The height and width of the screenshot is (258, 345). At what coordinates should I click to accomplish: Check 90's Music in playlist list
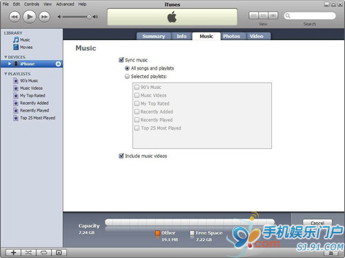(x=137, y=87)
